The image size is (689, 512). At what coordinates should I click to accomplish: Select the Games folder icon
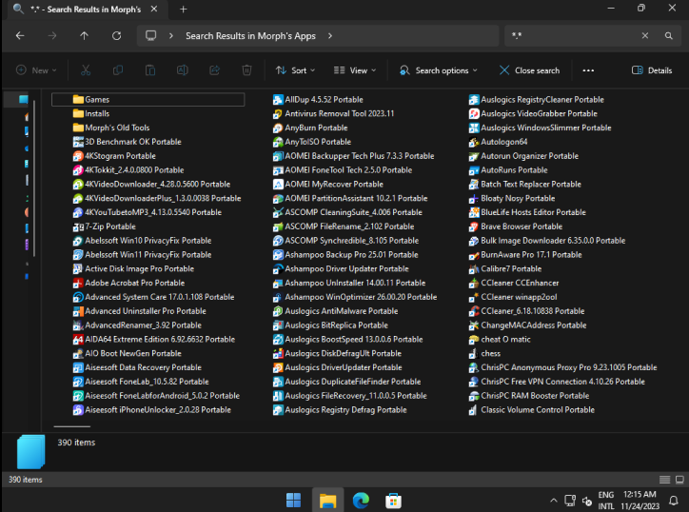(78, 99)
